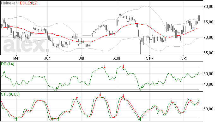Select the 50,00 stochastic axis value
Viewport: 218px width, 122px height.
[x=208, y=109]
